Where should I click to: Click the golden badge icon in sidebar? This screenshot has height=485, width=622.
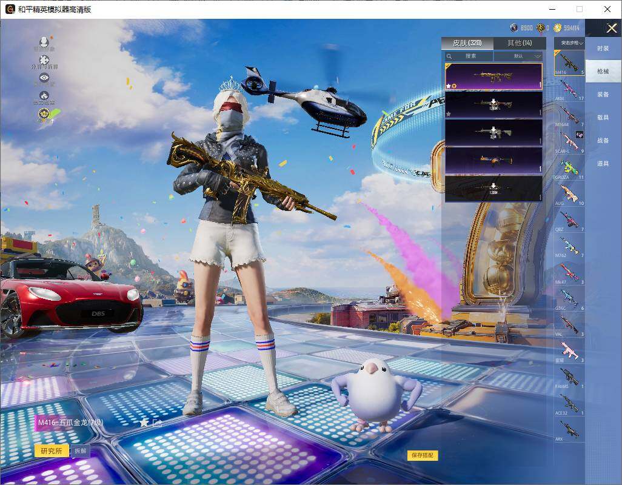(44, 113)
